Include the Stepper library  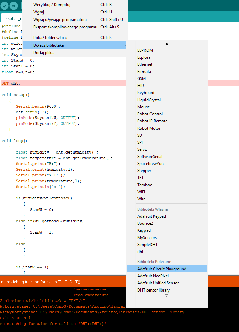tap(167, 171)
